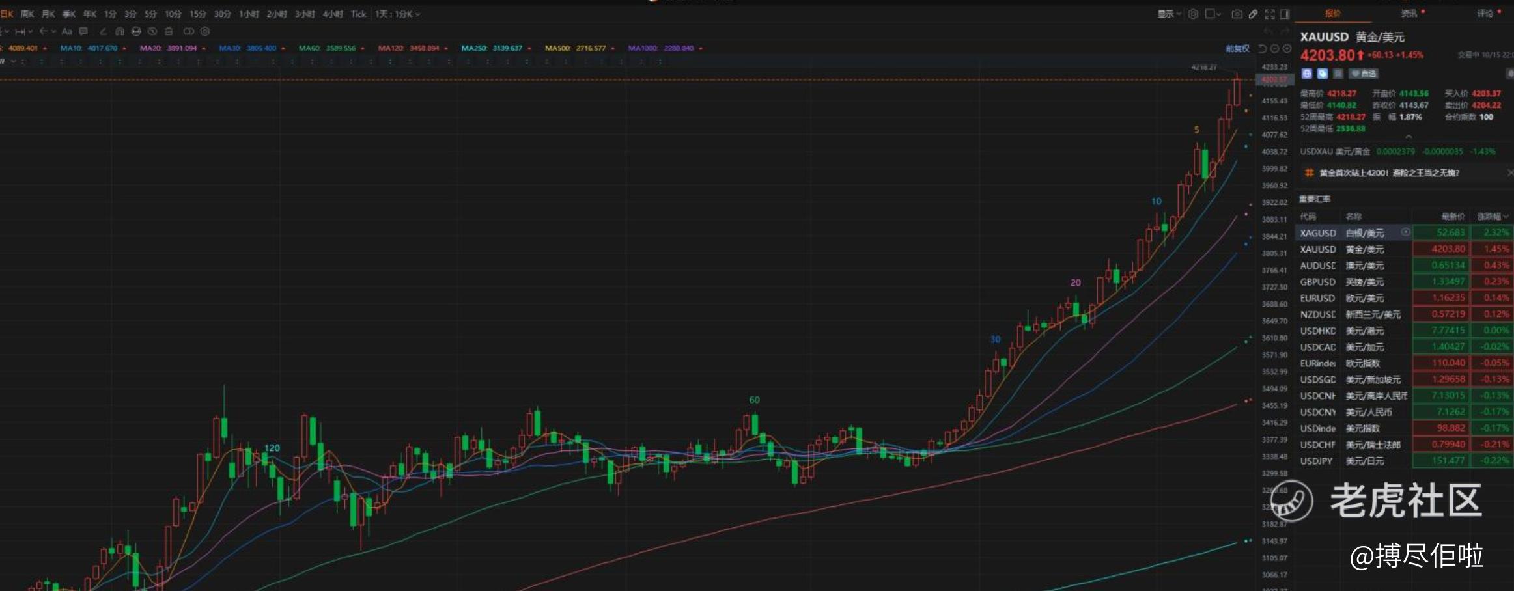Select the USDCNH 美元/离岸人民币 row
This screenshot has height=591, width=1514.
(1404, 396)
